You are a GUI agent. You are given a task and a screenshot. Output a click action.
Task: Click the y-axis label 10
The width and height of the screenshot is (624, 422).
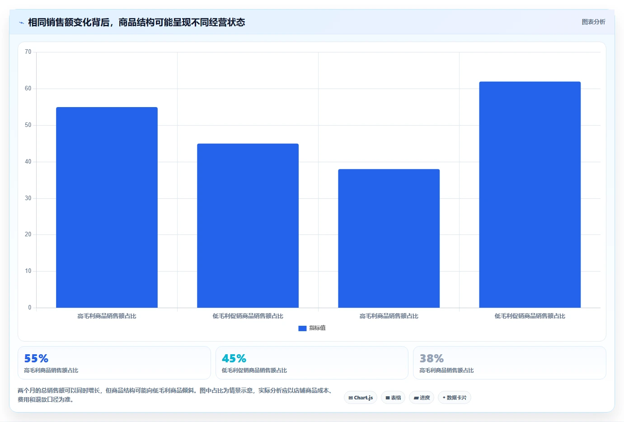click(28, 271)
